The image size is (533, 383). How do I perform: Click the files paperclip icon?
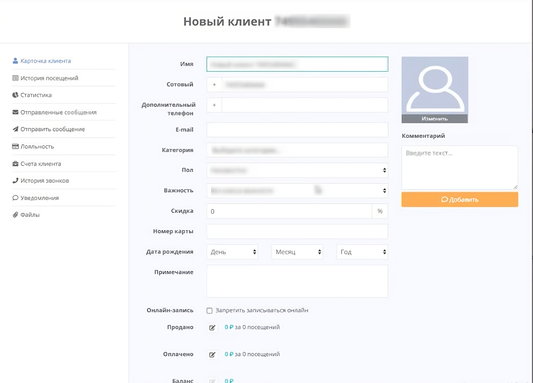15,215
